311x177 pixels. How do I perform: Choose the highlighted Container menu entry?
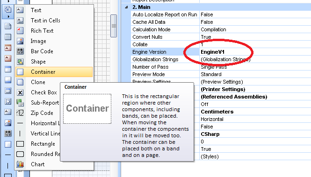pyautogui.click(x=54, y=72)
